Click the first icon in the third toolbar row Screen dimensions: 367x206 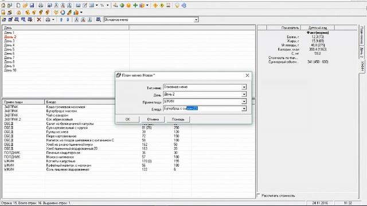(x=4, y=19)
